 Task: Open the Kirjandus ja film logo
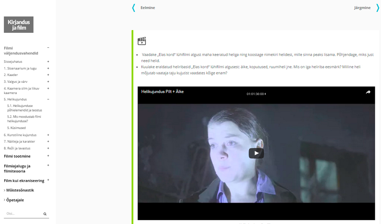point(19,25)
